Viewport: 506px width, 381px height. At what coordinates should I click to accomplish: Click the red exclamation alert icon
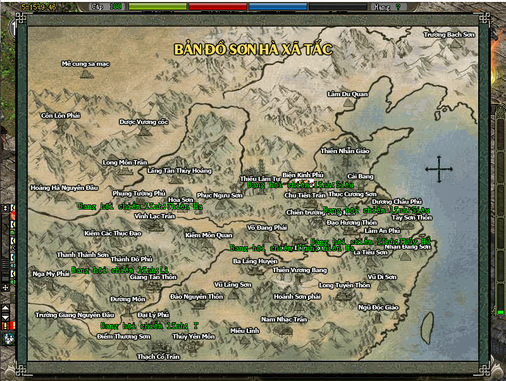click(x=5, y=326)
